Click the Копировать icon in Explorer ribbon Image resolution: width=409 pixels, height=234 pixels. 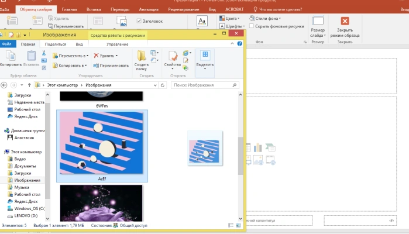click(x=11, y=56)
